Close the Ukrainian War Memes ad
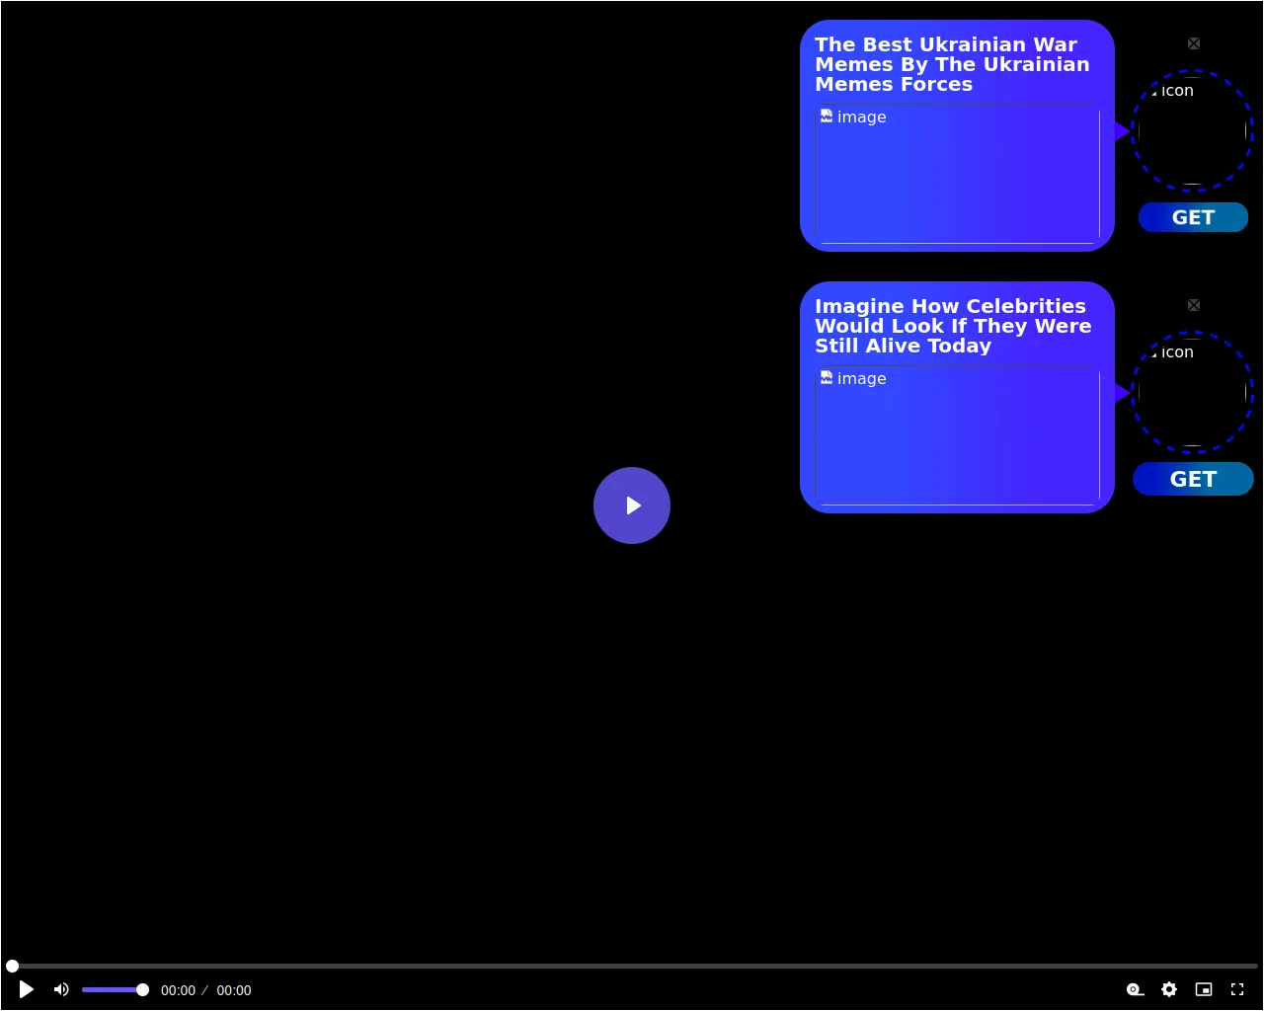The image size is (1264, 1011). pos(1194,43)
